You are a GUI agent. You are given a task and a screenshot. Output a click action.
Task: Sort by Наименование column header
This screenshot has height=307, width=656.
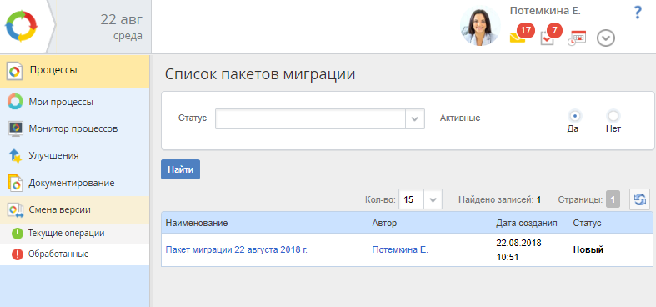(x=197, y=224)
